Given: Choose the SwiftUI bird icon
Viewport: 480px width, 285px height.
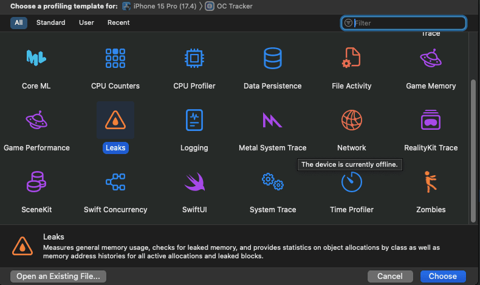Looking at the screenshot, I should click(194, 182).
